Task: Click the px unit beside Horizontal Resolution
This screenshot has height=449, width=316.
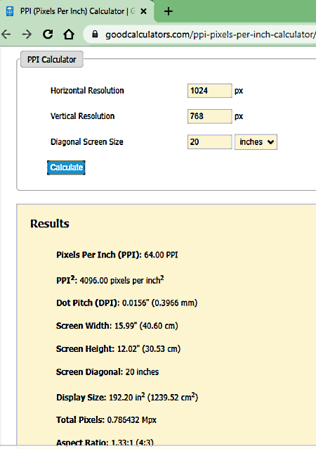Action: [x=239, y=91]
